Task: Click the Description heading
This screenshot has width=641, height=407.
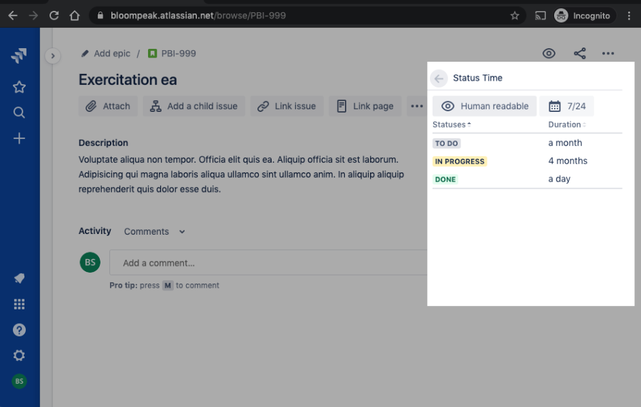Action: [x=103, y=143]
